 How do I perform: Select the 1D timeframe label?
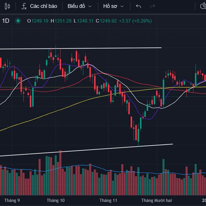point(5,21)
